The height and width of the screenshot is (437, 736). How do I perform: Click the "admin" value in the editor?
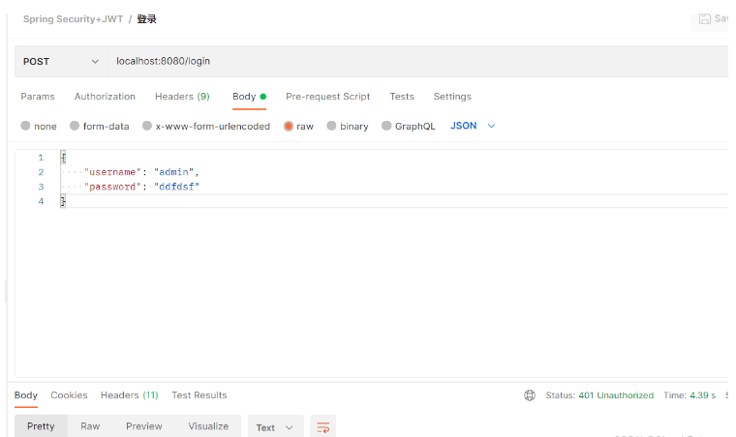pyautogui.click(x=173, y=172)
